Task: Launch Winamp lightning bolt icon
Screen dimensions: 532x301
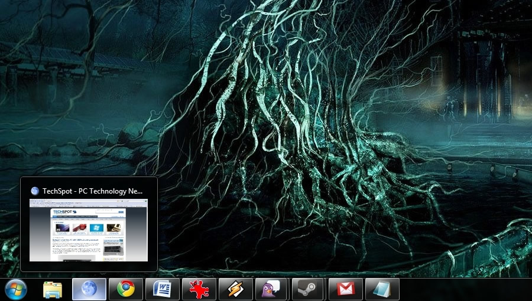Action: (x=236, y=289)
